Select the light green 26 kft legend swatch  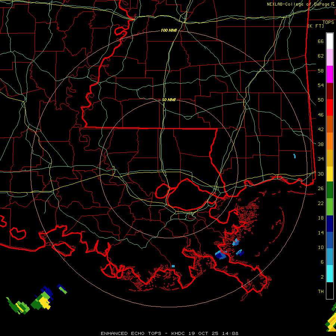click(x=330, y=207)
